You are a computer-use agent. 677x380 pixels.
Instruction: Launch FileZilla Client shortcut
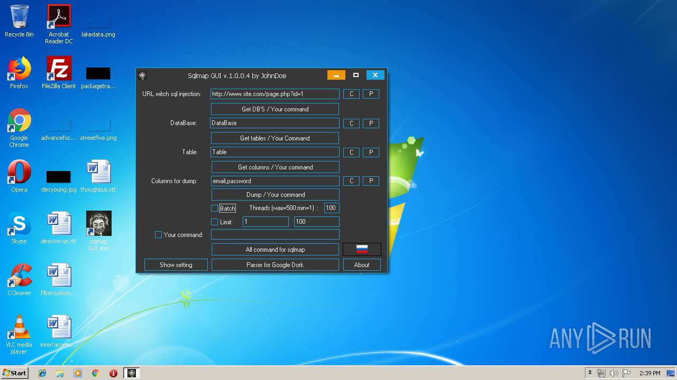coord(59,73)
